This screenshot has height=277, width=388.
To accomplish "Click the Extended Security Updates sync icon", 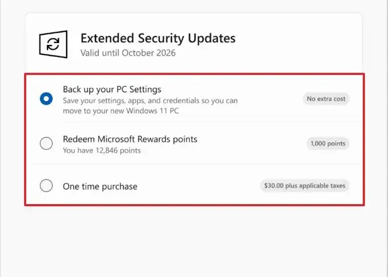I will point(53,44).
